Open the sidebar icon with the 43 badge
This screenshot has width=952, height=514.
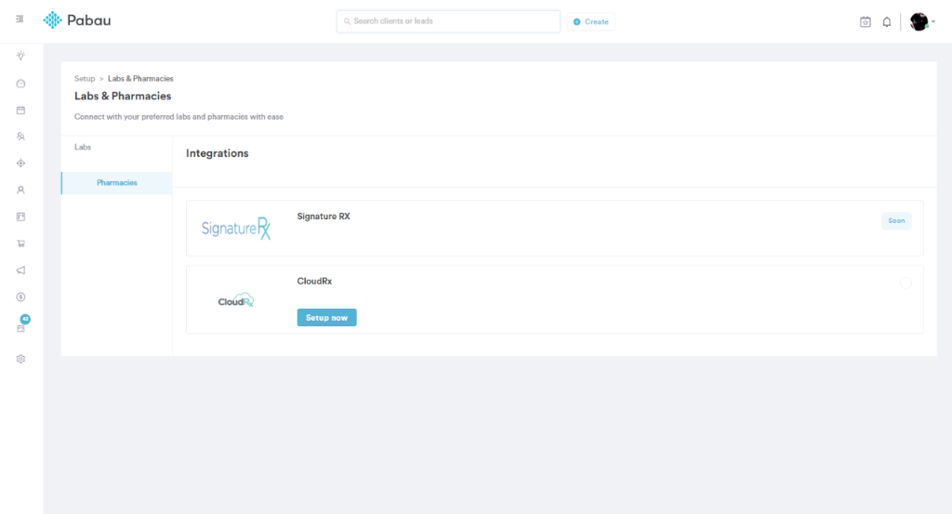pyautogui.click(x=21, y=327)
